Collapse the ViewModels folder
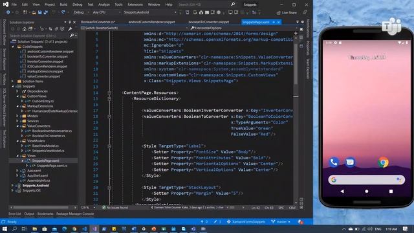The height and width of the screenshot is (233, 414). (17, 141)
